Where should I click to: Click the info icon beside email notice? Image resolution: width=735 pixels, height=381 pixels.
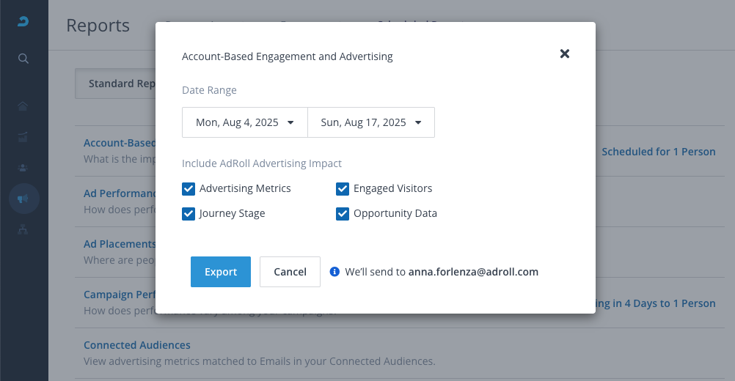334,272
